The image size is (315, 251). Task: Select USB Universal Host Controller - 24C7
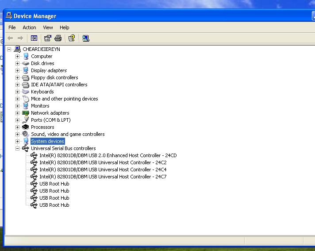103,177
